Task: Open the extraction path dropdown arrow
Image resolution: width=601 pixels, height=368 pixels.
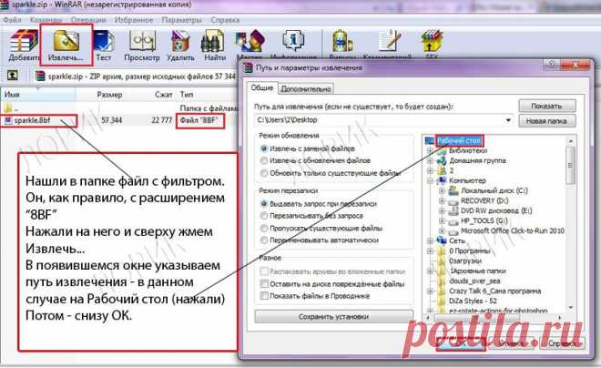Action: click(x=508, y=120)
